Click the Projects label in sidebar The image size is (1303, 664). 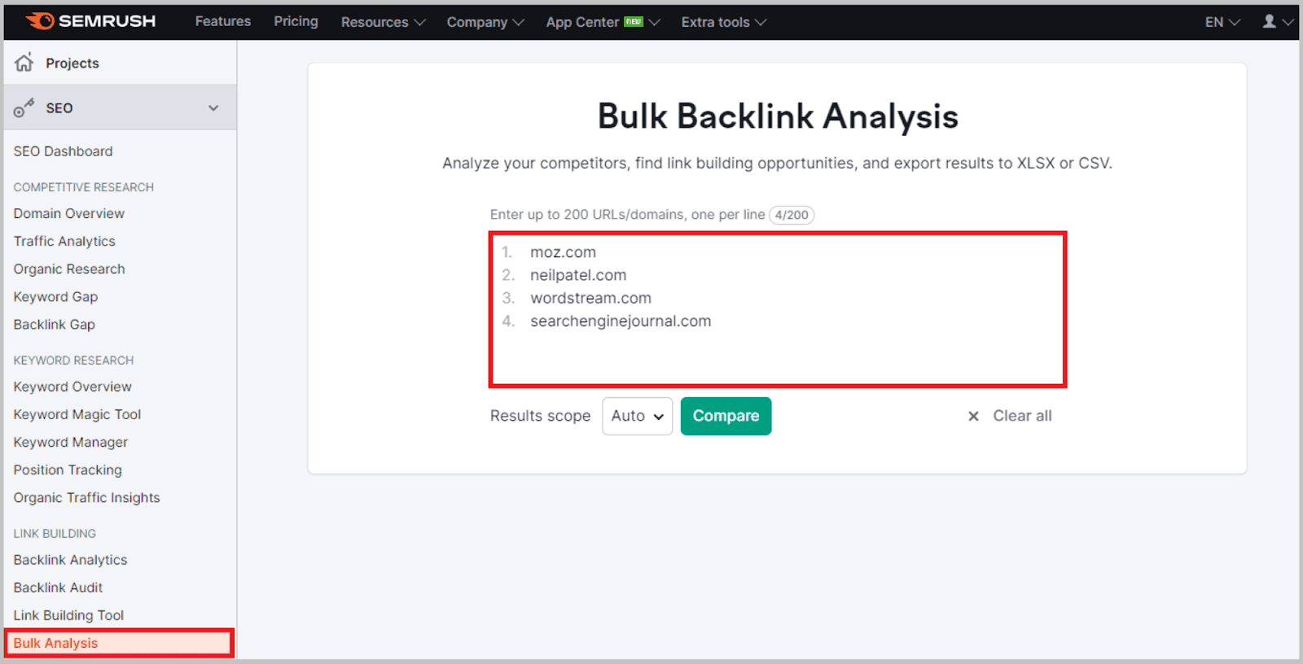click(72, 63)
